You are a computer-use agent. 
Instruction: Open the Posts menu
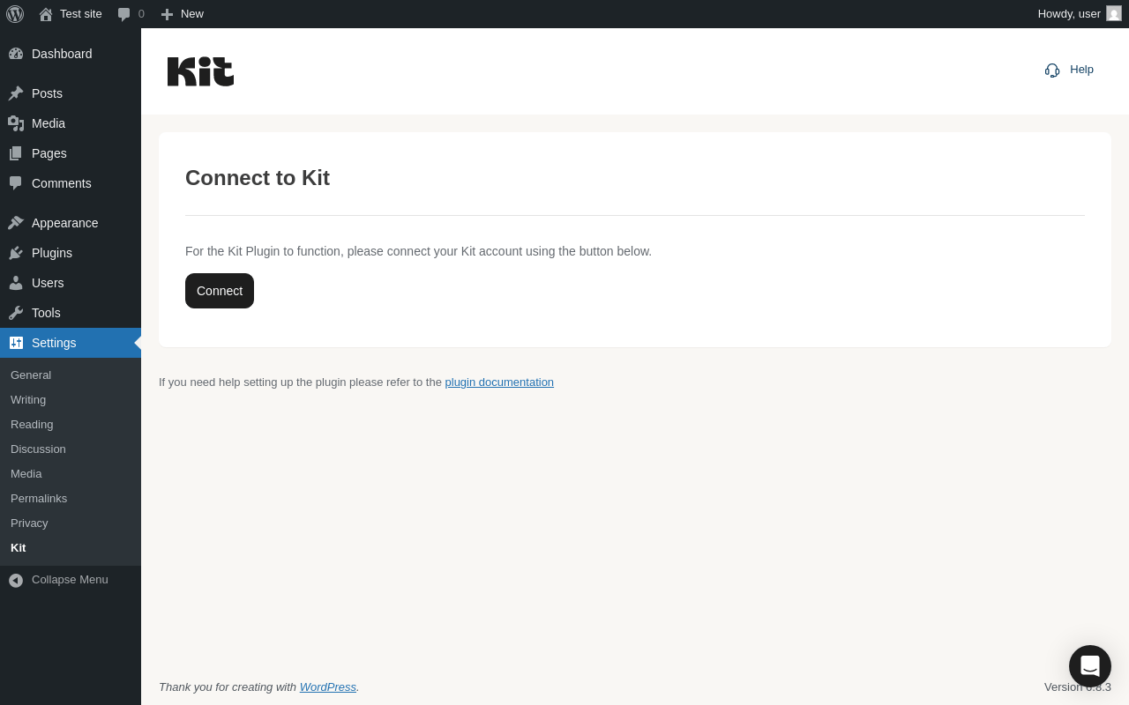47,93
